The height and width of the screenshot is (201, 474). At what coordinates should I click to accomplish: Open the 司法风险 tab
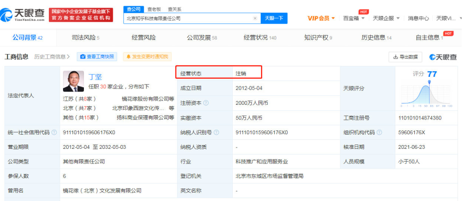[85, 38]
